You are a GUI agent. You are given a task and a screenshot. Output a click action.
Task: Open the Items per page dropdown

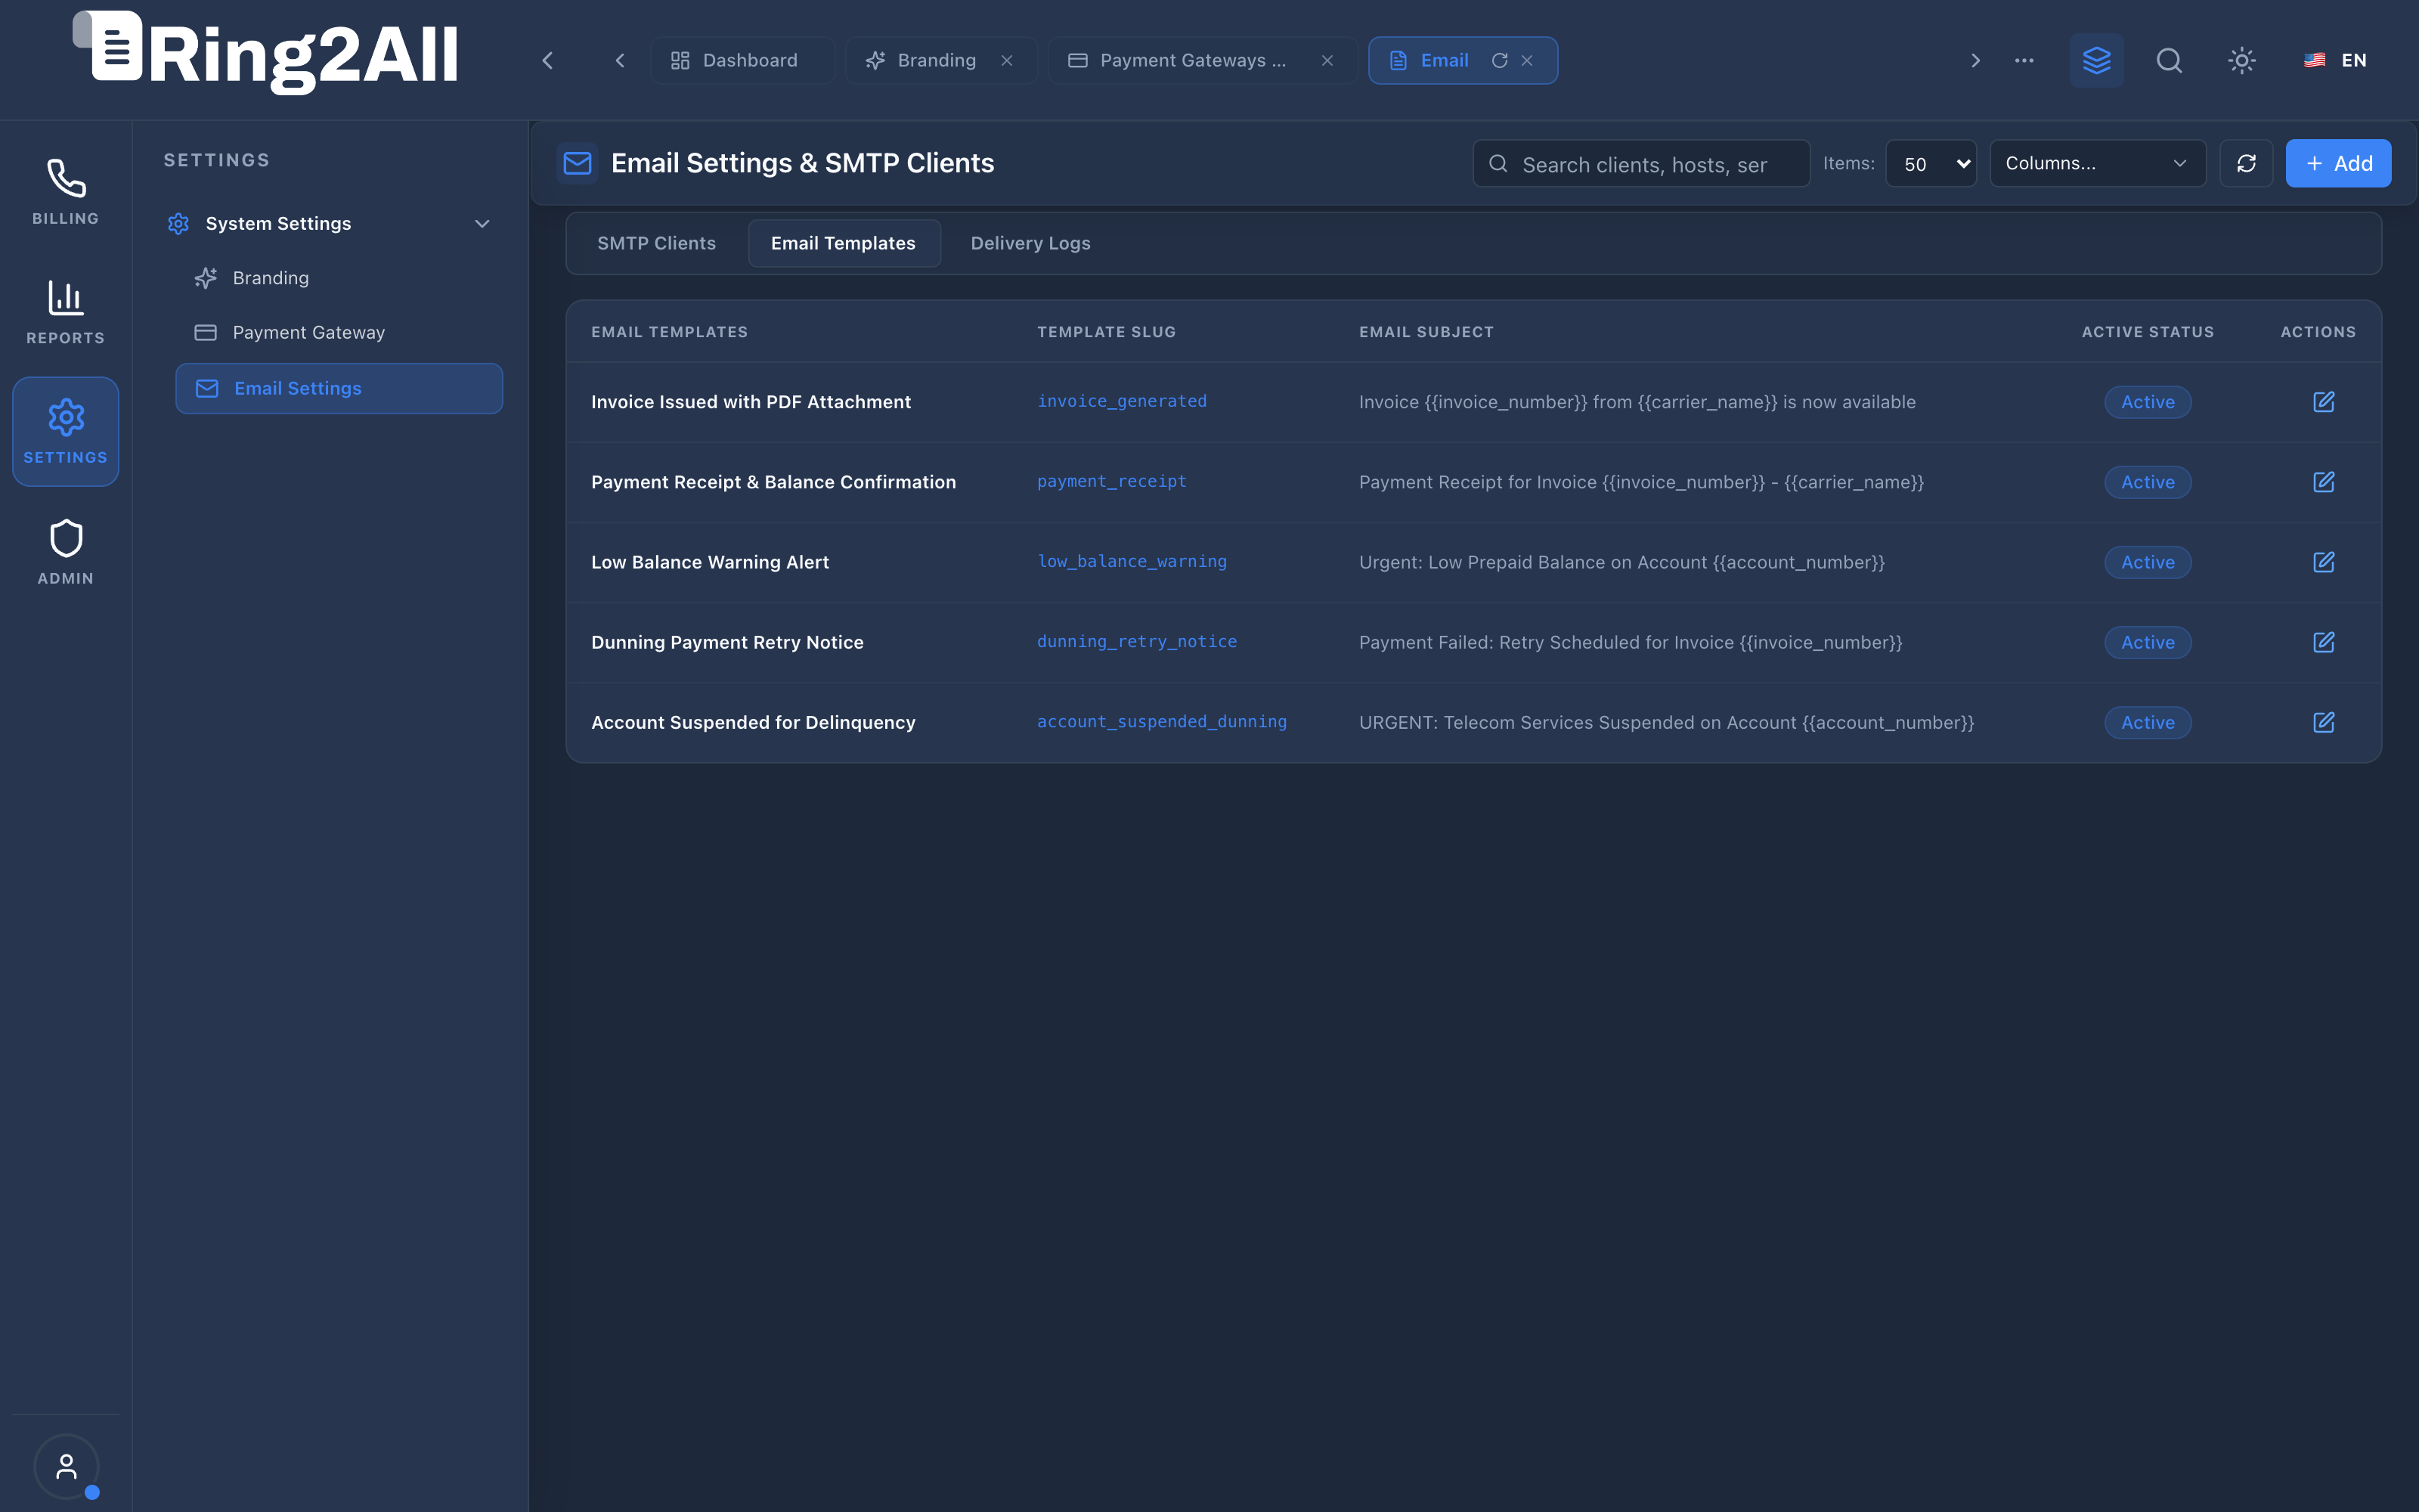(x=1930, y=163)
